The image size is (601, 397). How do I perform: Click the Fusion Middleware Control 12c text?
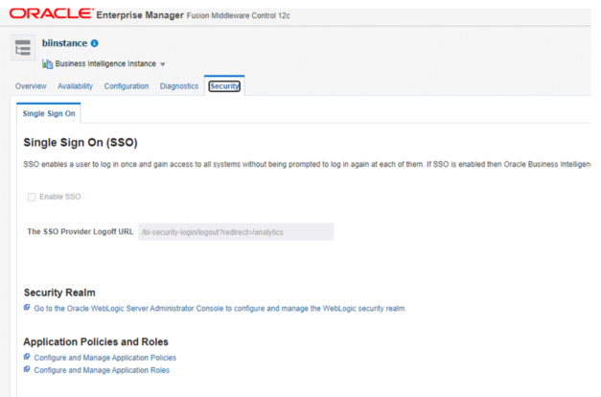coord(238,15)
